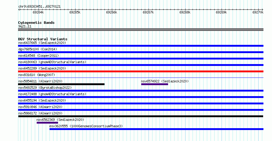This screenshot has width=272, height=141.
Task: Click the 69265k ruler tick label
Action: (75, 12)
